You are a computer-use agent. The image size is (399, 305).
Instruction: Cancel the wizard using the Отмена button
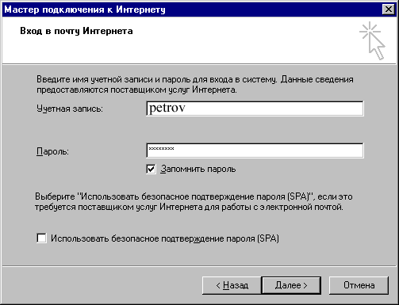[359, 285]
